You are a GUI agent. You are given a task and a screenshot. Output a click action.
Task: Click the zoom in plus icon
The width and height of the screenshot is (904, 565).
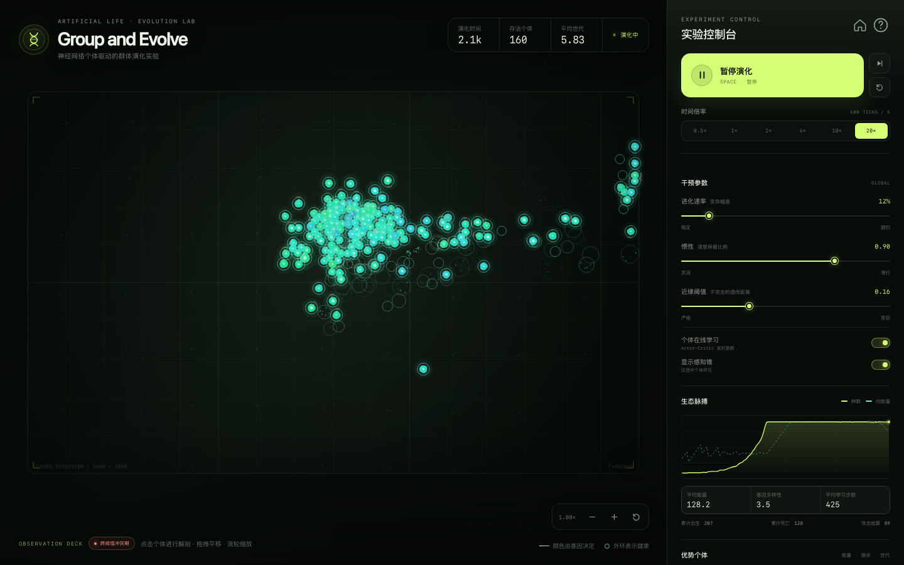614,517
